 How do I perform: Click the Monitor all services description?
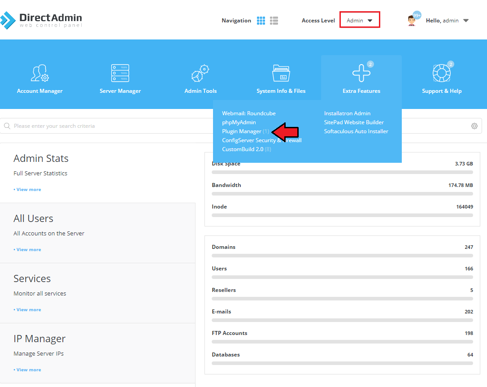click(x=40, y=294)
